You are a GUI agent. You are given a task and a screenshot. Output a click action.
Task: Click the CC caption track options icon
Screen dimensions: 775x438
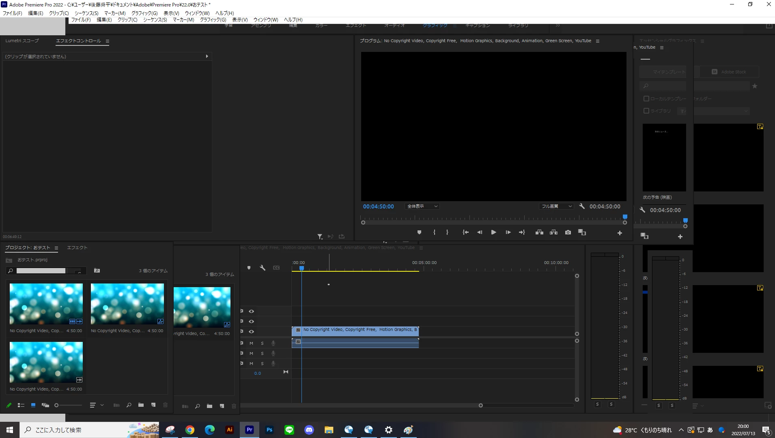pos(276,268)
